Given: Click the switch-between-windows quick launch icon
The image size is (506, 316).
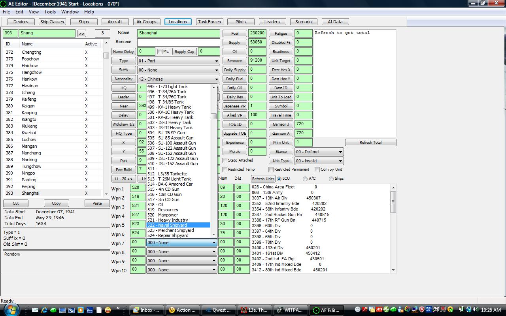Looking at the screenshot, I should pyautogui.click(x=72, y=310).
